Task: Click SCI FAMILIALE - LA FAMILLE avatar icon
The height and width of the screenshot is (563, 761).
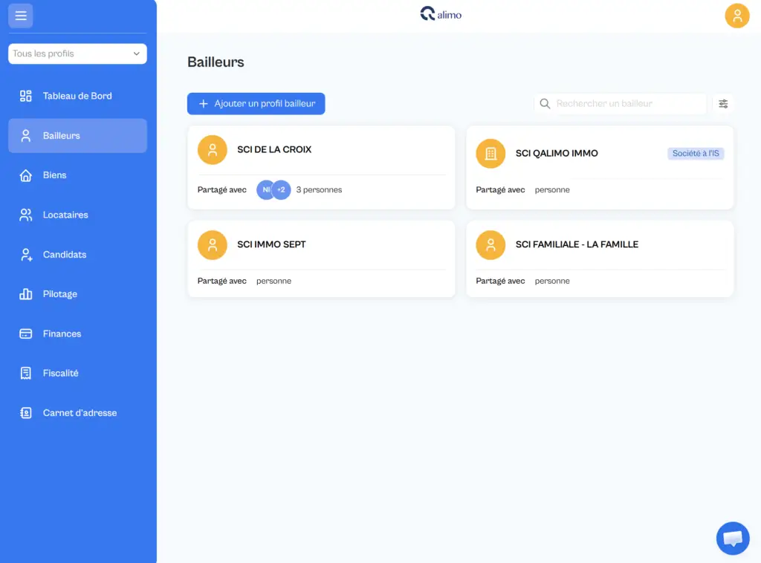Action: (490, 245)
